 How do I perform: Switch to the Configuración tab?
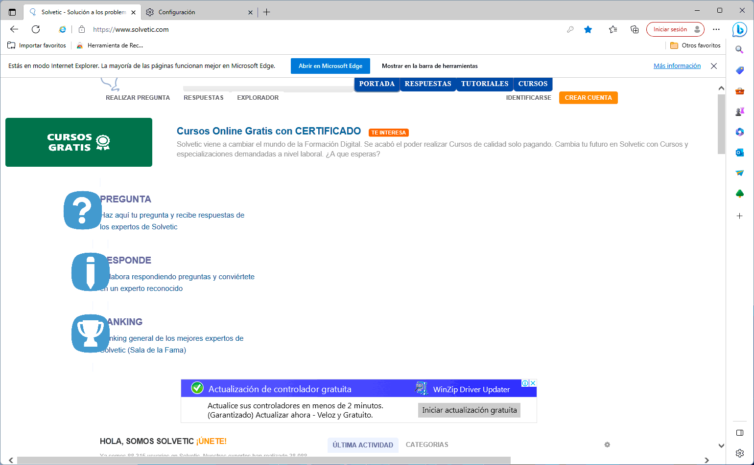pos(199,12)
